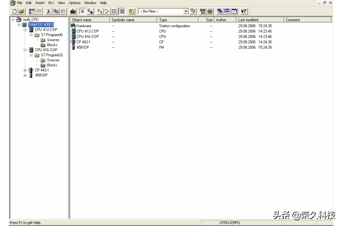342x226 pixels.
Task: Click the Cut scissors icon
Action: coord(49,12)
